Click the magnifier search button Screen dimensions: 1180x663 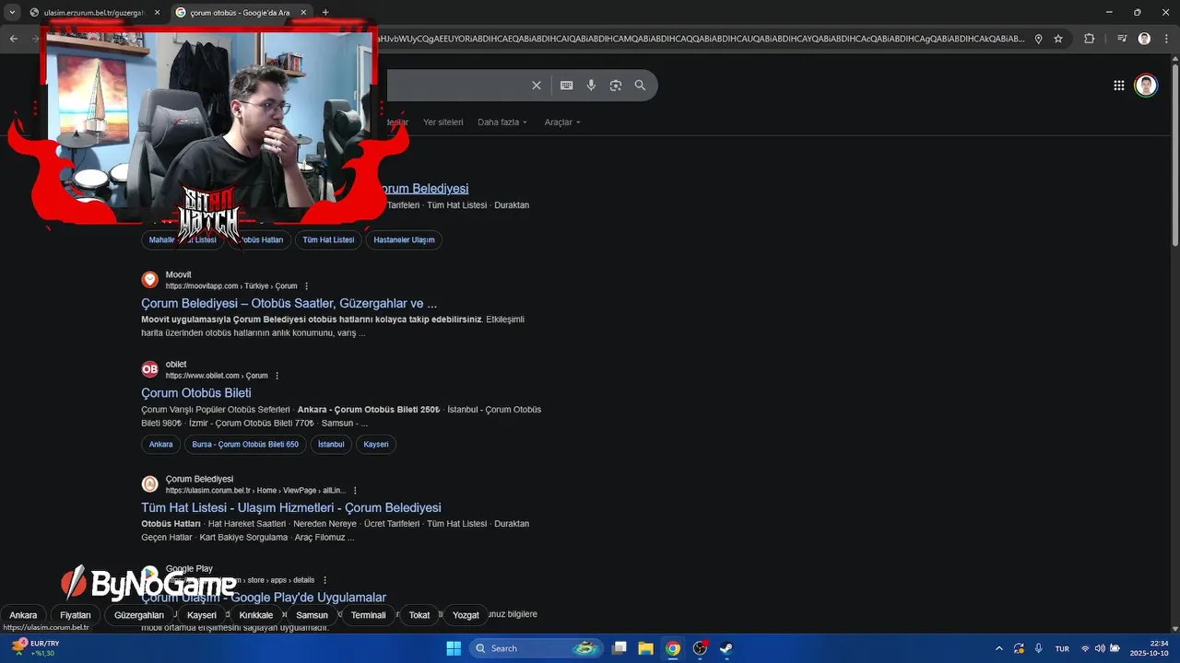coord(640,86)
